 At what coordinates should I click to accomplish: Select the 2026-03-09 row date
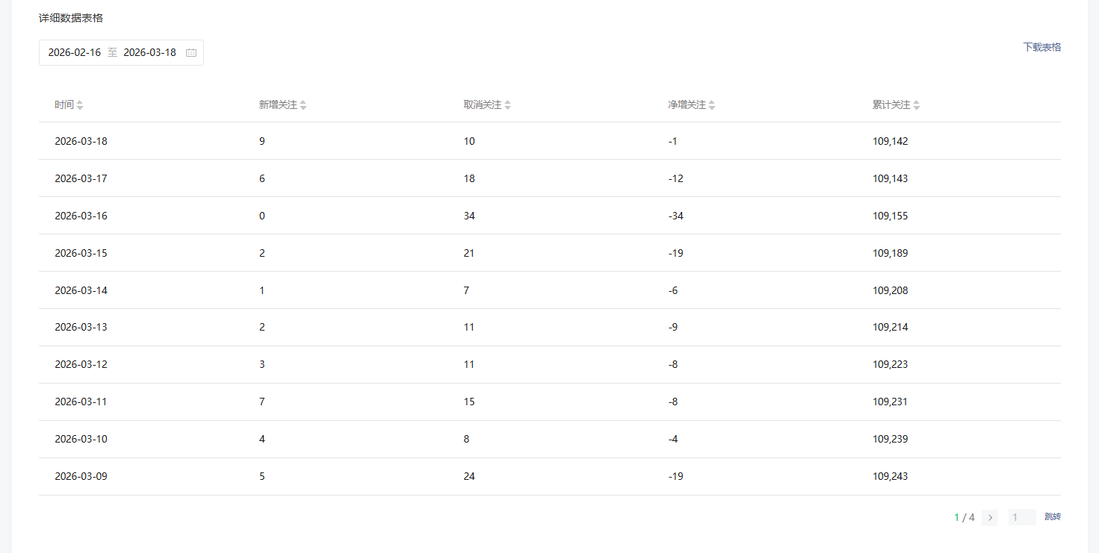coord(81,476)
